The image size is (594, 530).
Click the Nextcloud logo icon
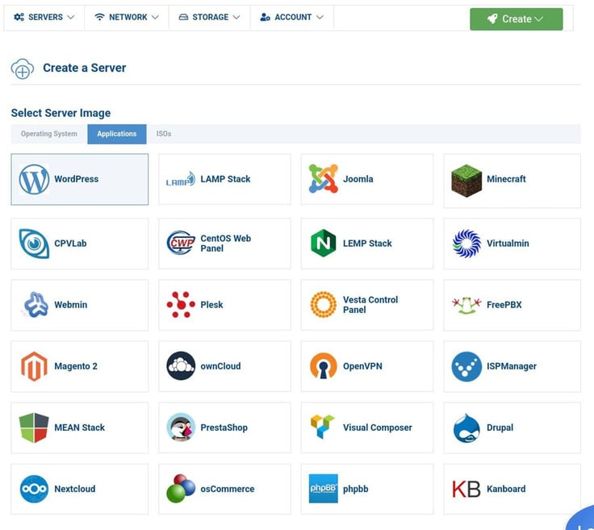tap(34, 489)
